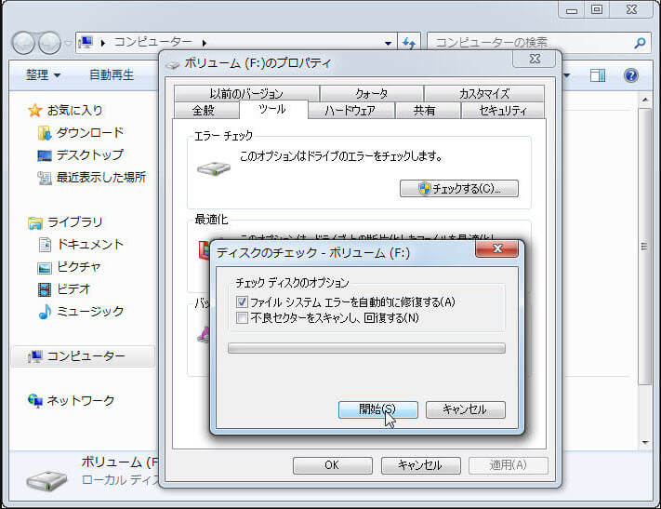Toggle ファイル システム エラーを自動的に修復する checkbox
661x509 pixels.
(x=242, y=301)
